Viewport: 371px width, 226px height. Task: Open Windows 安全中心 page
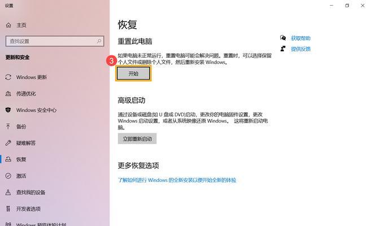(x=36, y=110)
